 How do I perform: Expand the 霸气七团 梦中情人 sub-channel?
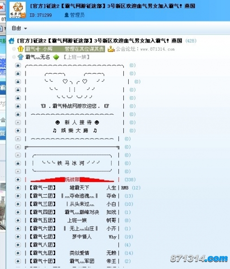(18, 237)
